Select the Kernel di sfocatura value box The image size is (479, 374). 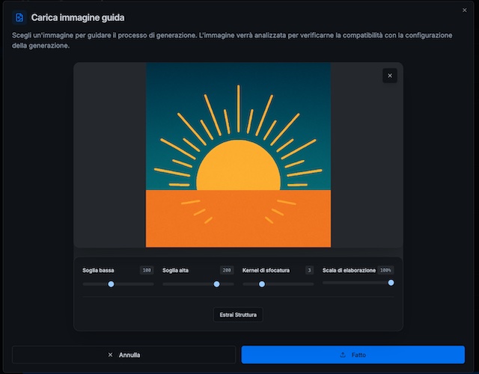[308, 270]
